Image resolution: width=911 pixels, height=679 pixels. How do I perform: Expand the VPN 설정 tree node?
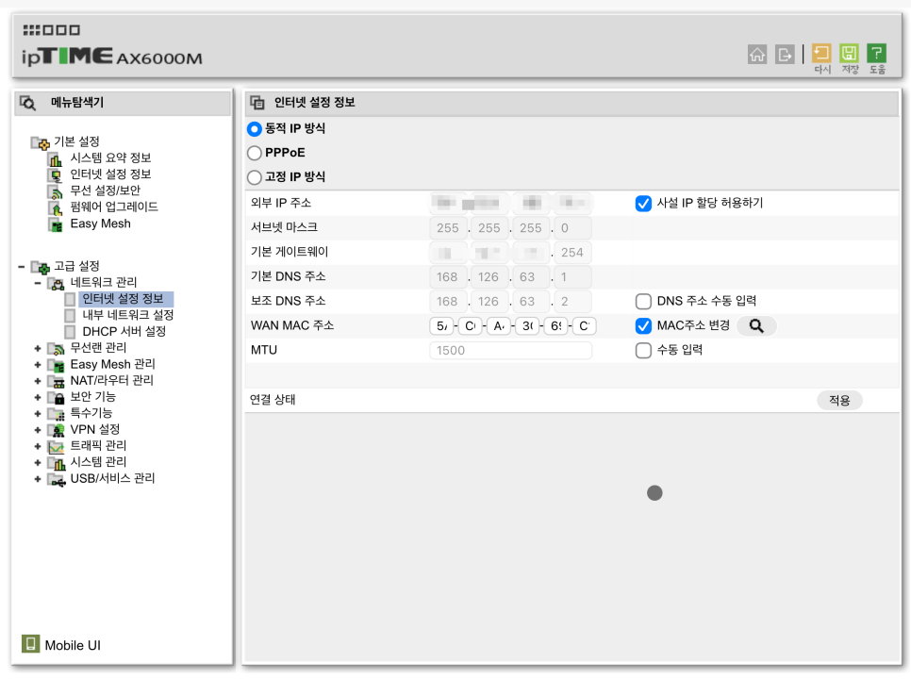point(38,430)
